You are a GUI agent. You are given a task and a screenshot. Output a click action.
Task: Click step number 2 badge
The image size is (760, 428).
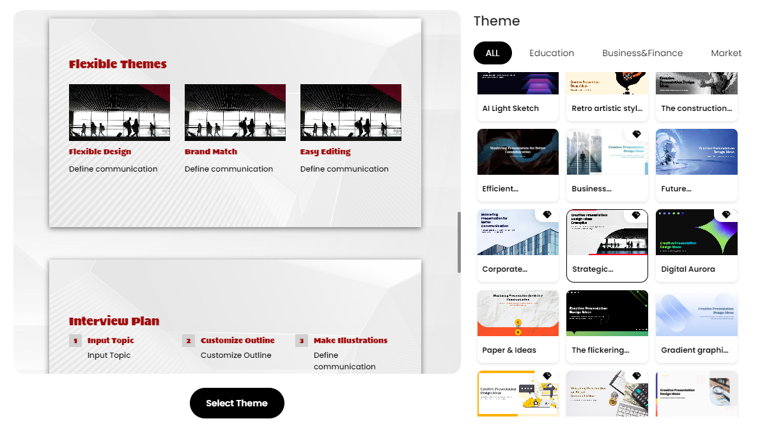click(x=189, y=341)
